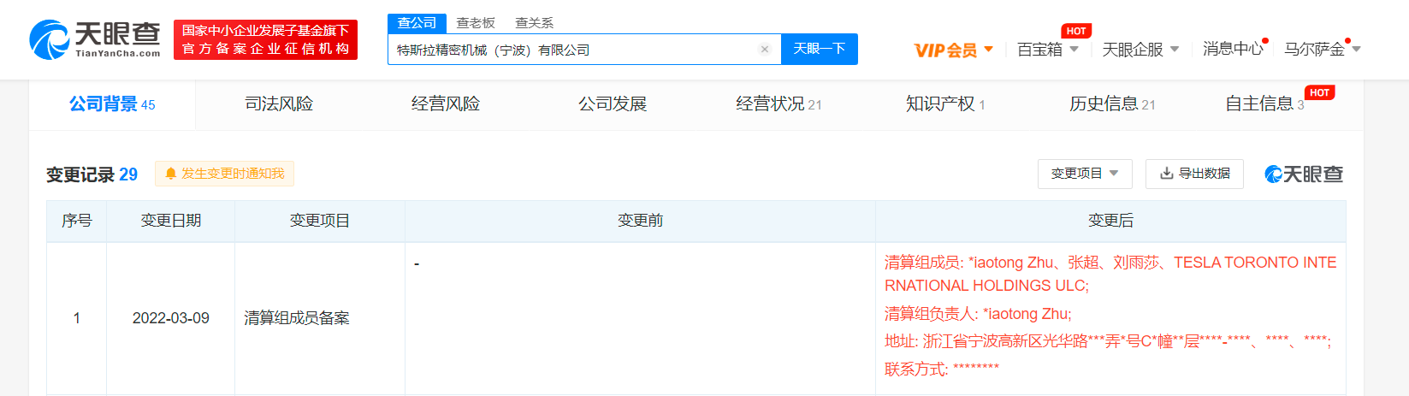Open the 变更项目 filter dropdown
The height and width of the screenshot is (396, 1409).
click(1085, 174)
